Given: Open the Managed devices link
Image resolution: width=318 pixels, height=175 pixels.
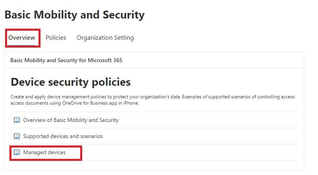Looking at the screenshot, I should point(44,152).
